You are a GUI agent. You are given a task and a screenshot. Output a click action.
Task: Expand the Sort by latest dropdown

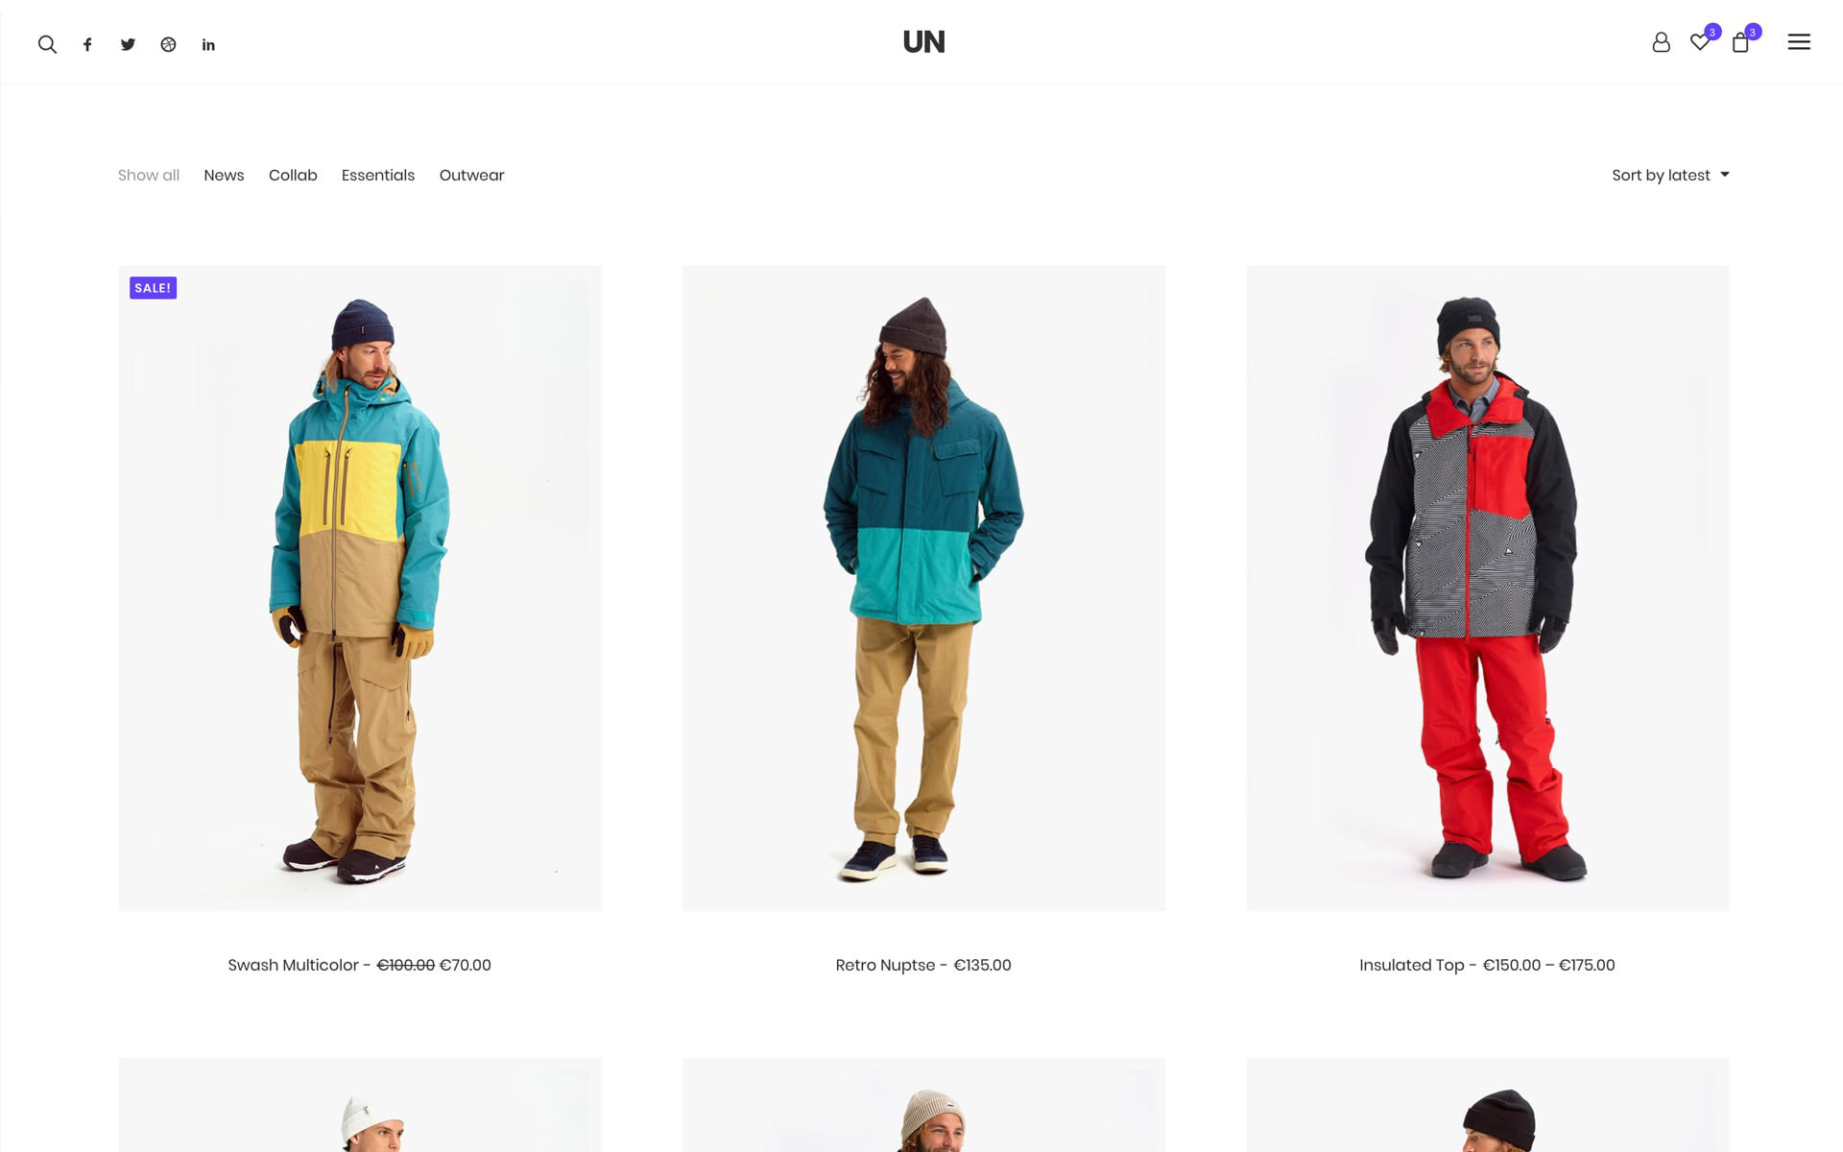tap(1670, 175)
